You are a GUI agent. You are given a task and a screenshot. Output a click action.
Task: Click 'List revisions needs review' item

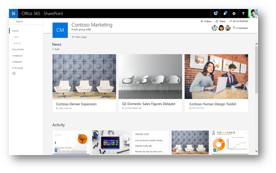pos(149,141)
